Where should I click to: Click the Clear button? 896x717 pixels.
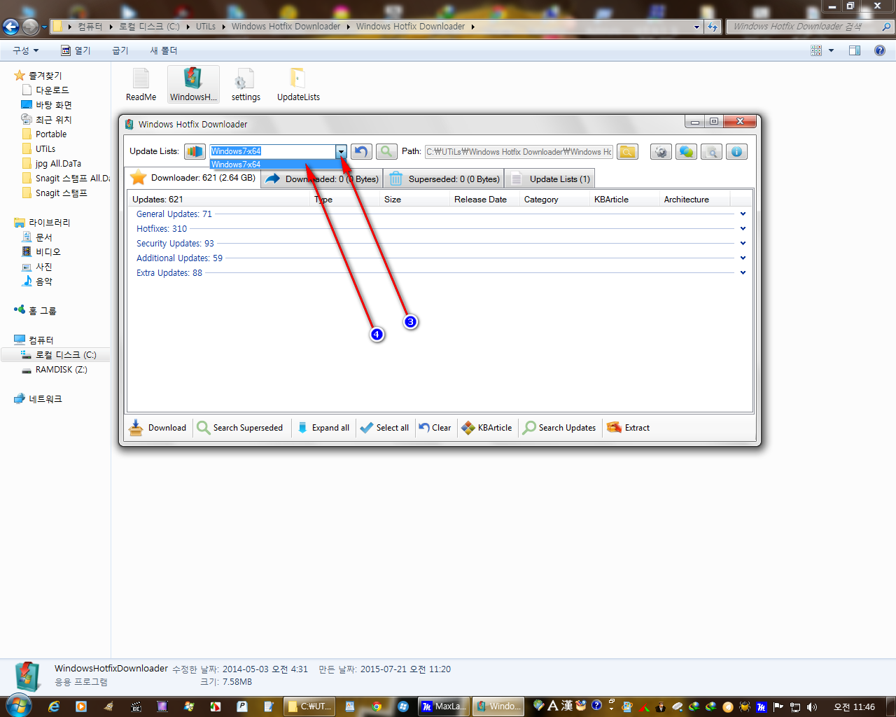tap(435, 428)
